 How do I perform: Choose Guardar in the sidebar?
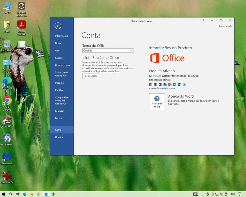[59, 58]
